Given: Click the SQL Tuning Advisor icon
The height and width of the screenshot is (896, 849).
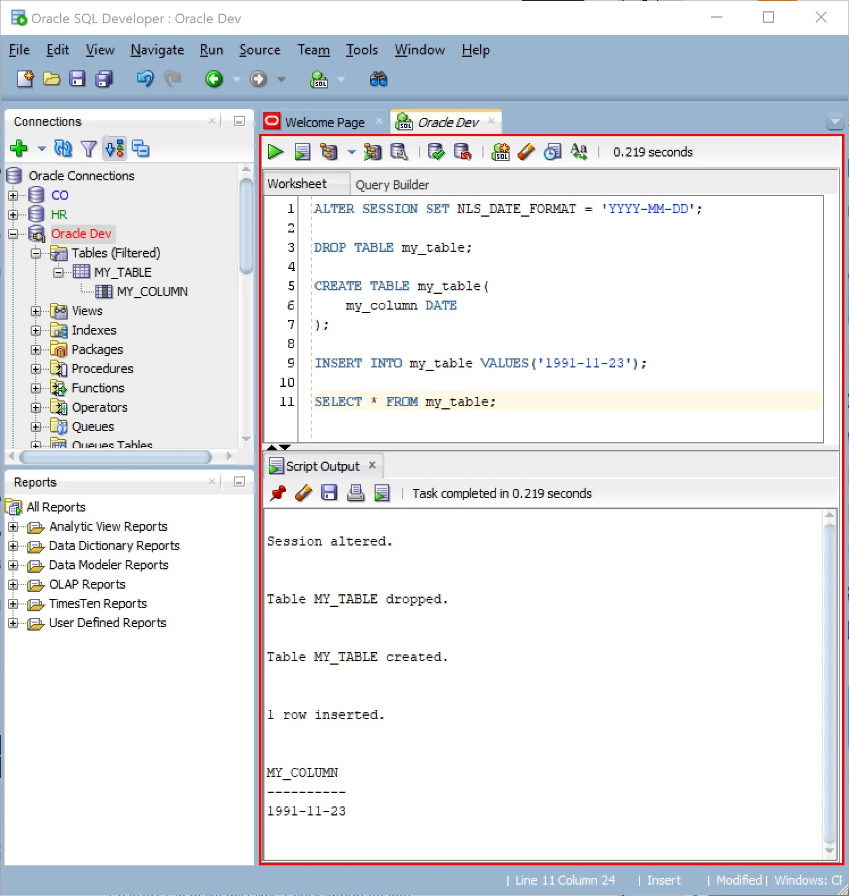Looking at the screenshot, I should click(x=399, y=151).
